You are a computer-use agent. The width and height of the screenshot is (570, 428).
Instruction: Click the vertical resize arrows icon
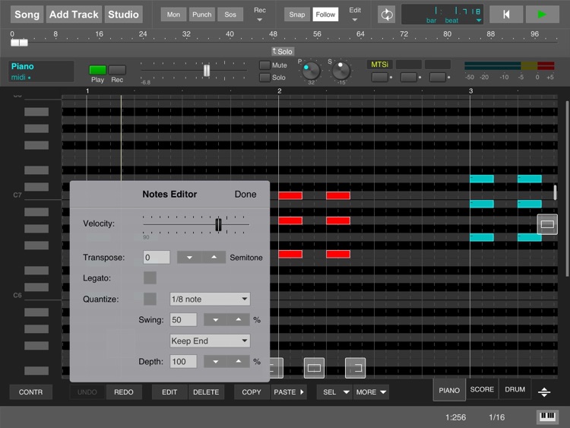544,392
